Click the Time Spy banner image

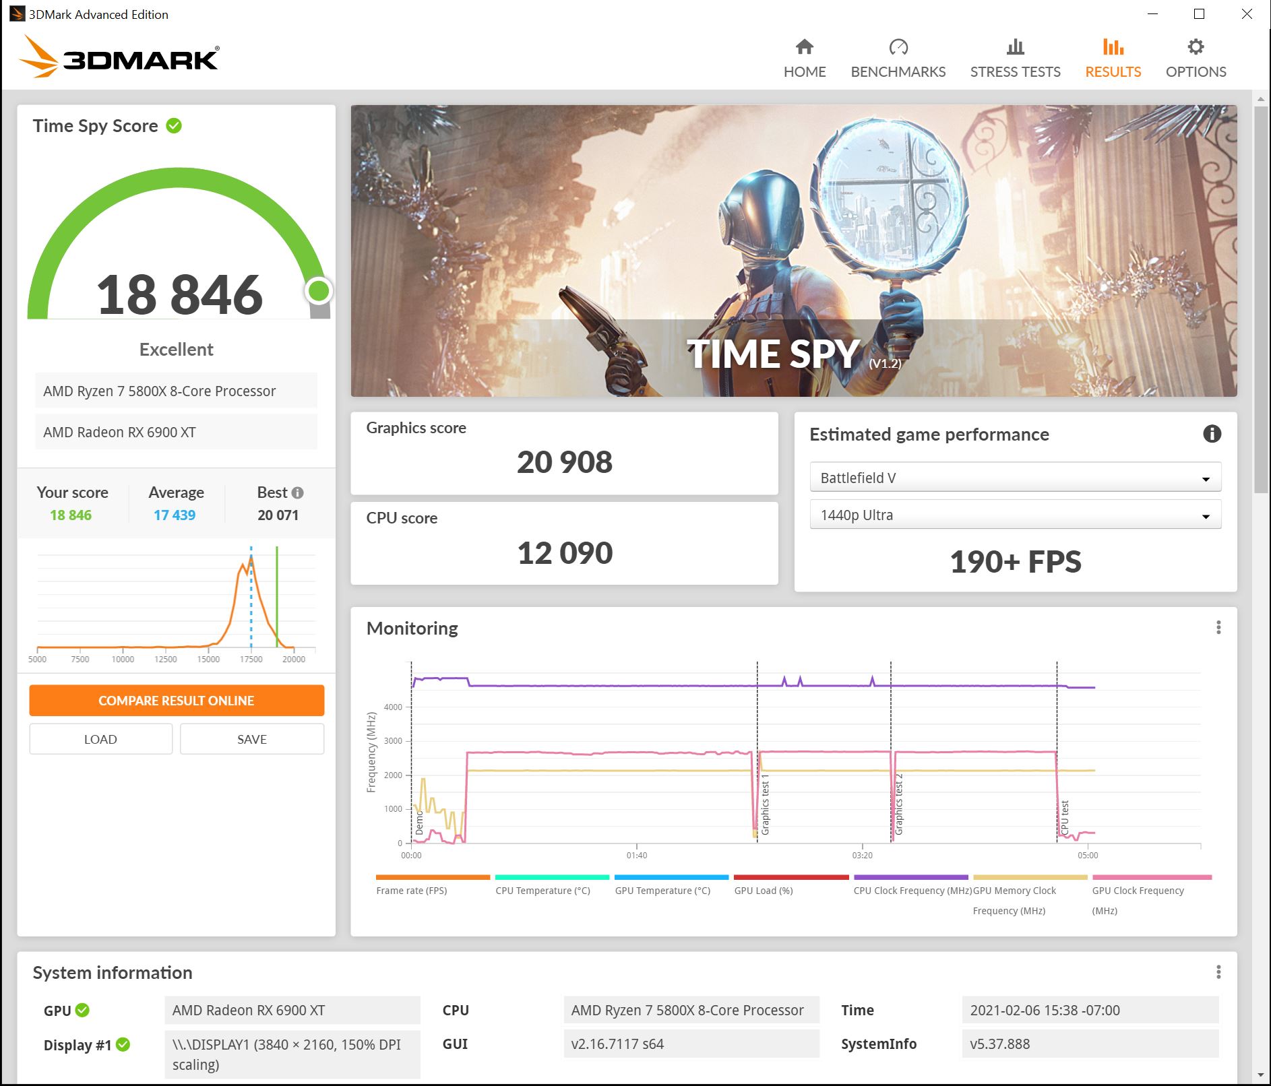[793, 251]
